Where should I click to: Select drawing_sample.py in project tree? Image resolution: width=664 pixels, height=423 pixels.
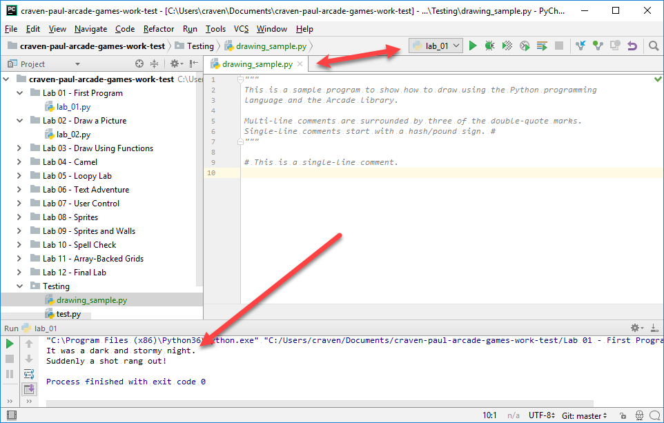92,300
